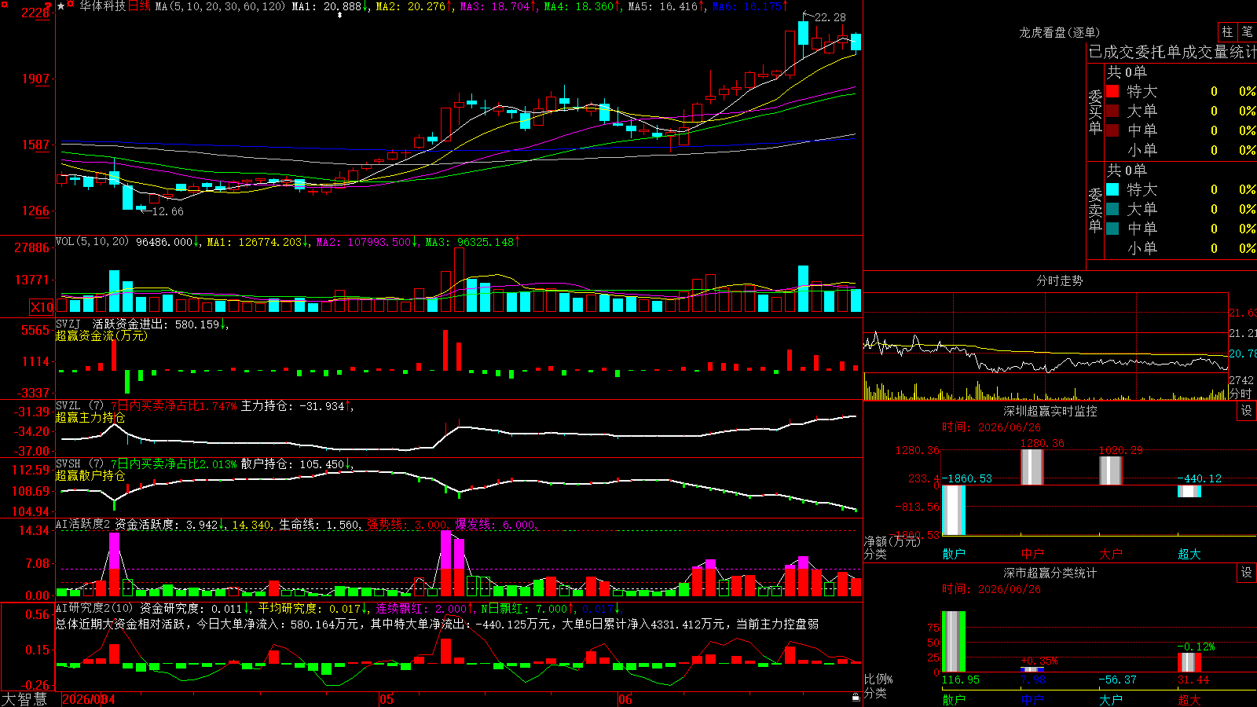Click the dark red 大单 buy-order swatch
1257x707 pixels.
click(x=1112, y=111)
